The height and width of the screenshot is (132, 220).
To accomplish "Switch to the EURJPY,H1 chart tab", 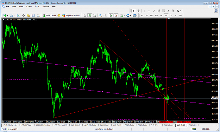I will [156, 125].
